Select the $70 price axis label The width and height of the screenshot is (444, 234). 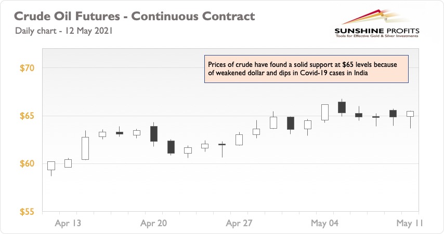coord(27,68)
